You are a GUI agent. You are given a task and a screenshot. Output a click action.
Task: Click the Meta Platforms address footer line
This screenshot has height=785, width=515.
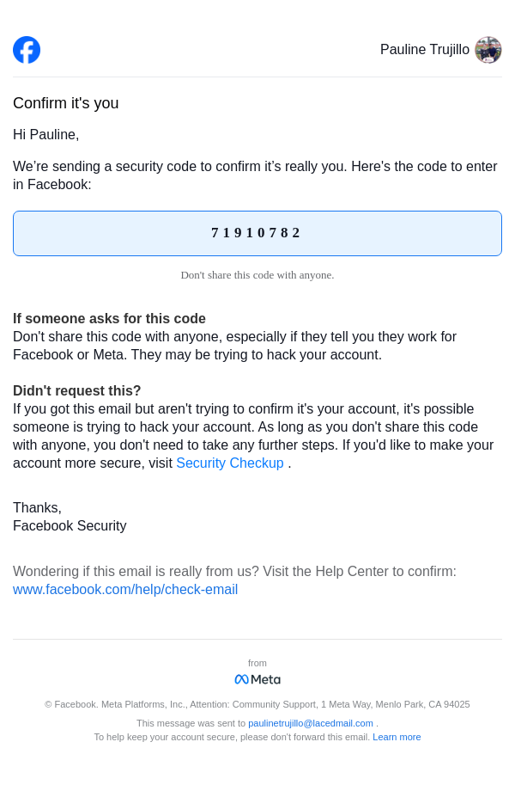(x=257, y=704)
